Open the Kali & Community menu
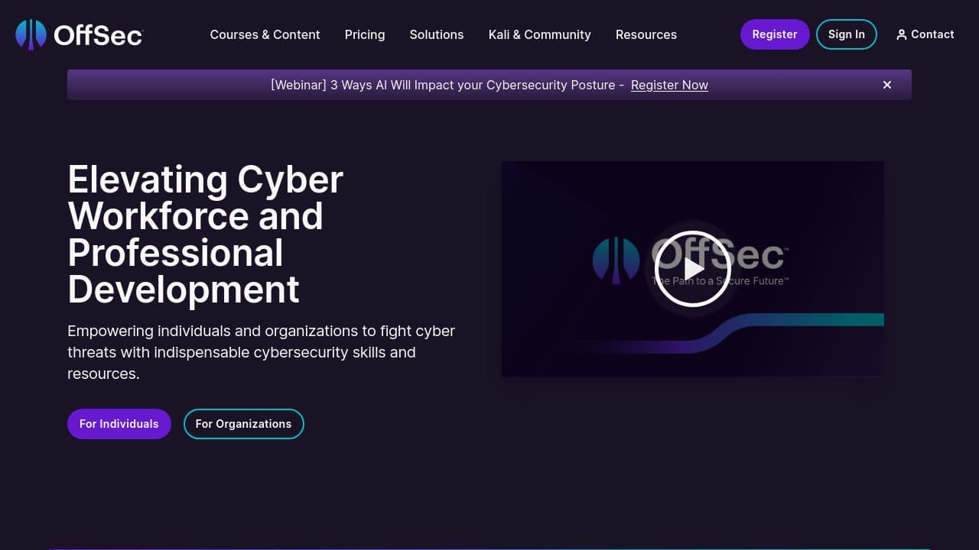Screen dimensions: 979x550 pyautogui.click(x=539, y=34)
